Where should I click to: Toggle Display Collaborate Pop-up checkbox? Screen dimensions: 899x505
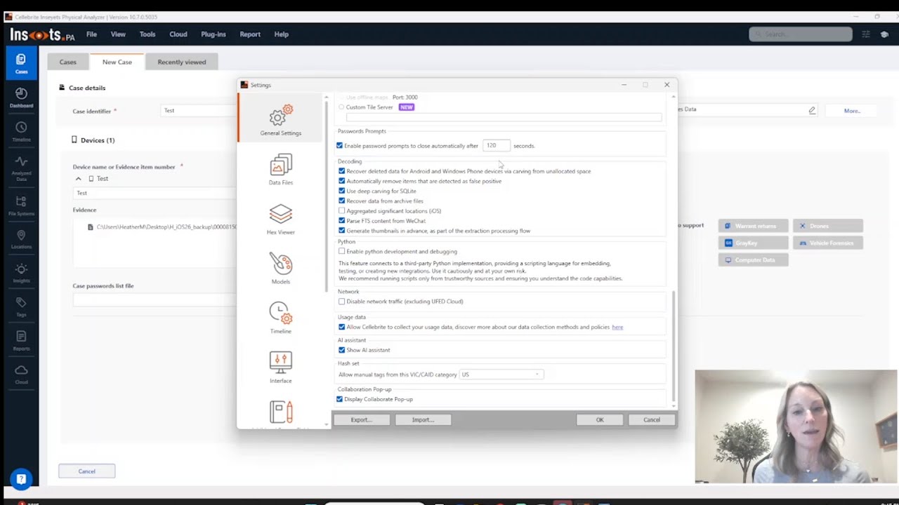point(340,399)
